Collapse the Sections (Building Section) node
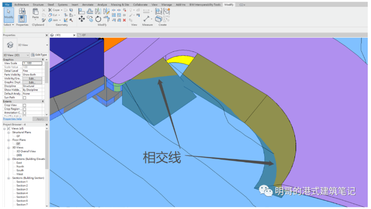This screenshot has height=209, width=371. click(9, 178)
